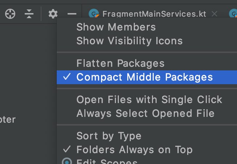Select the tree item ending in "oter"
The width and height of the screenshot is (237, 164).
8,120
